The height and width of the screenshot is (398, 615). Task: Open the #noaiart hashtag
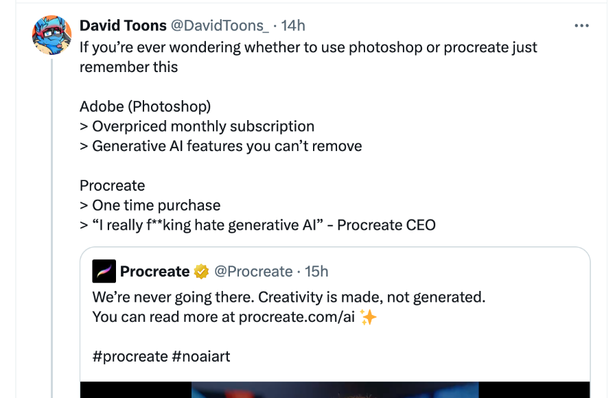[x=201, y=356]
